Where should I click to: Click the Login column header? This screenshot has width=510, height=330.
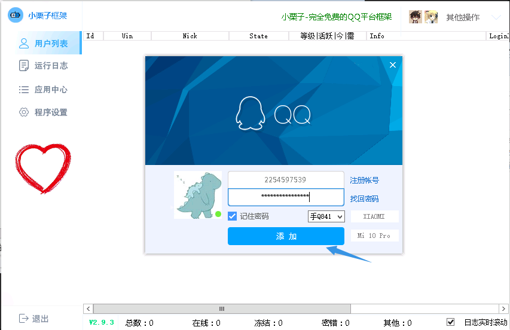(497, 36)
